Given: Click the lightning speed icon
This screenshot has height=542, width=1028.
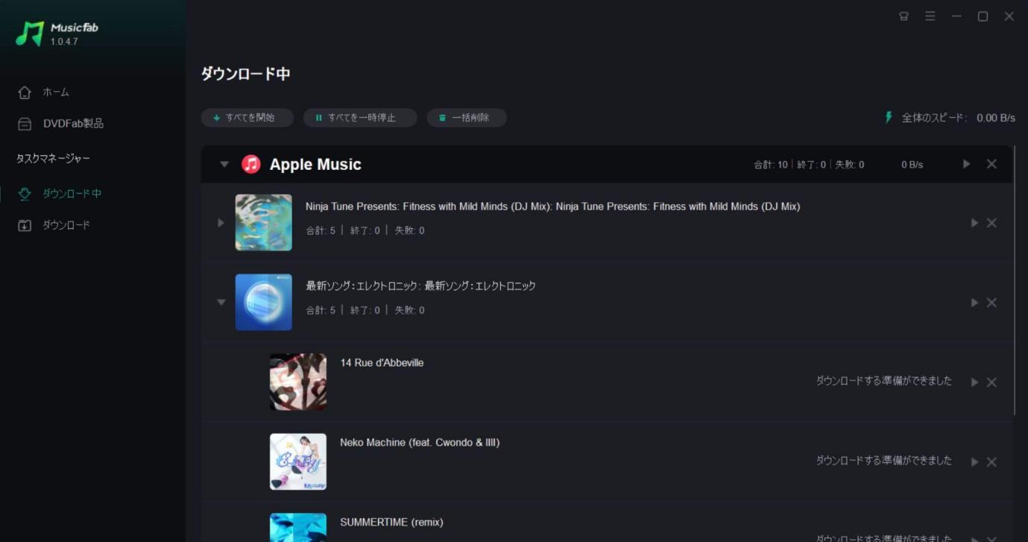Looking at the screenshot, I should click(888, 118).
